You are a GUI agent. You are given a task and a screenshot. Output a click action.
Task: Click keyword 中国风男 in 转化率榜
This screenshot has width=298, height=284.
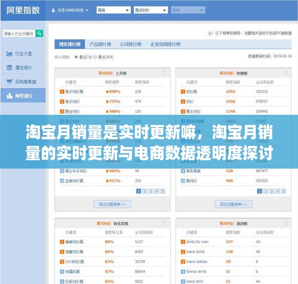[x=72, y=271]
